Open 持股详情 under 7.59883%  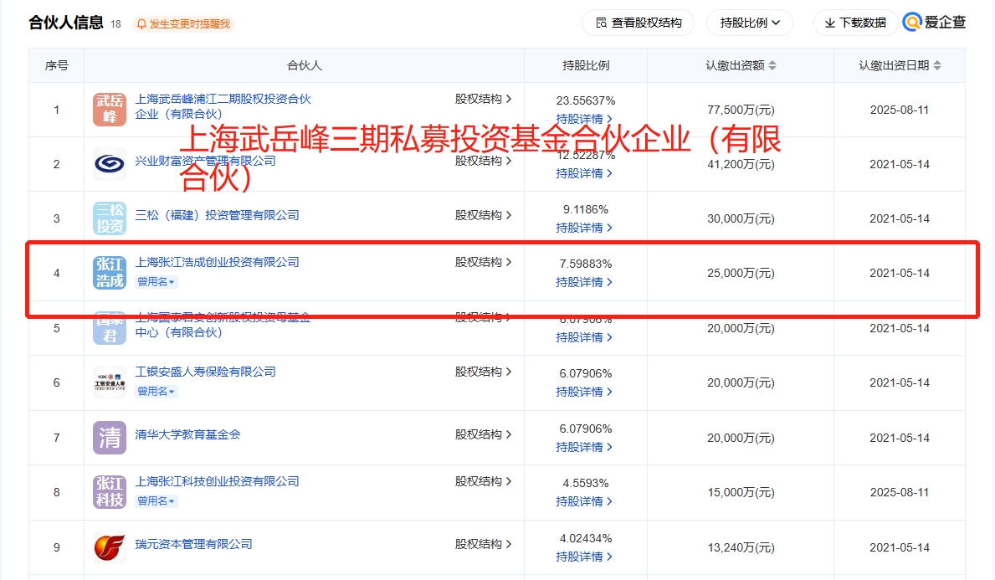pyautogui.click(x=584, y=282)
